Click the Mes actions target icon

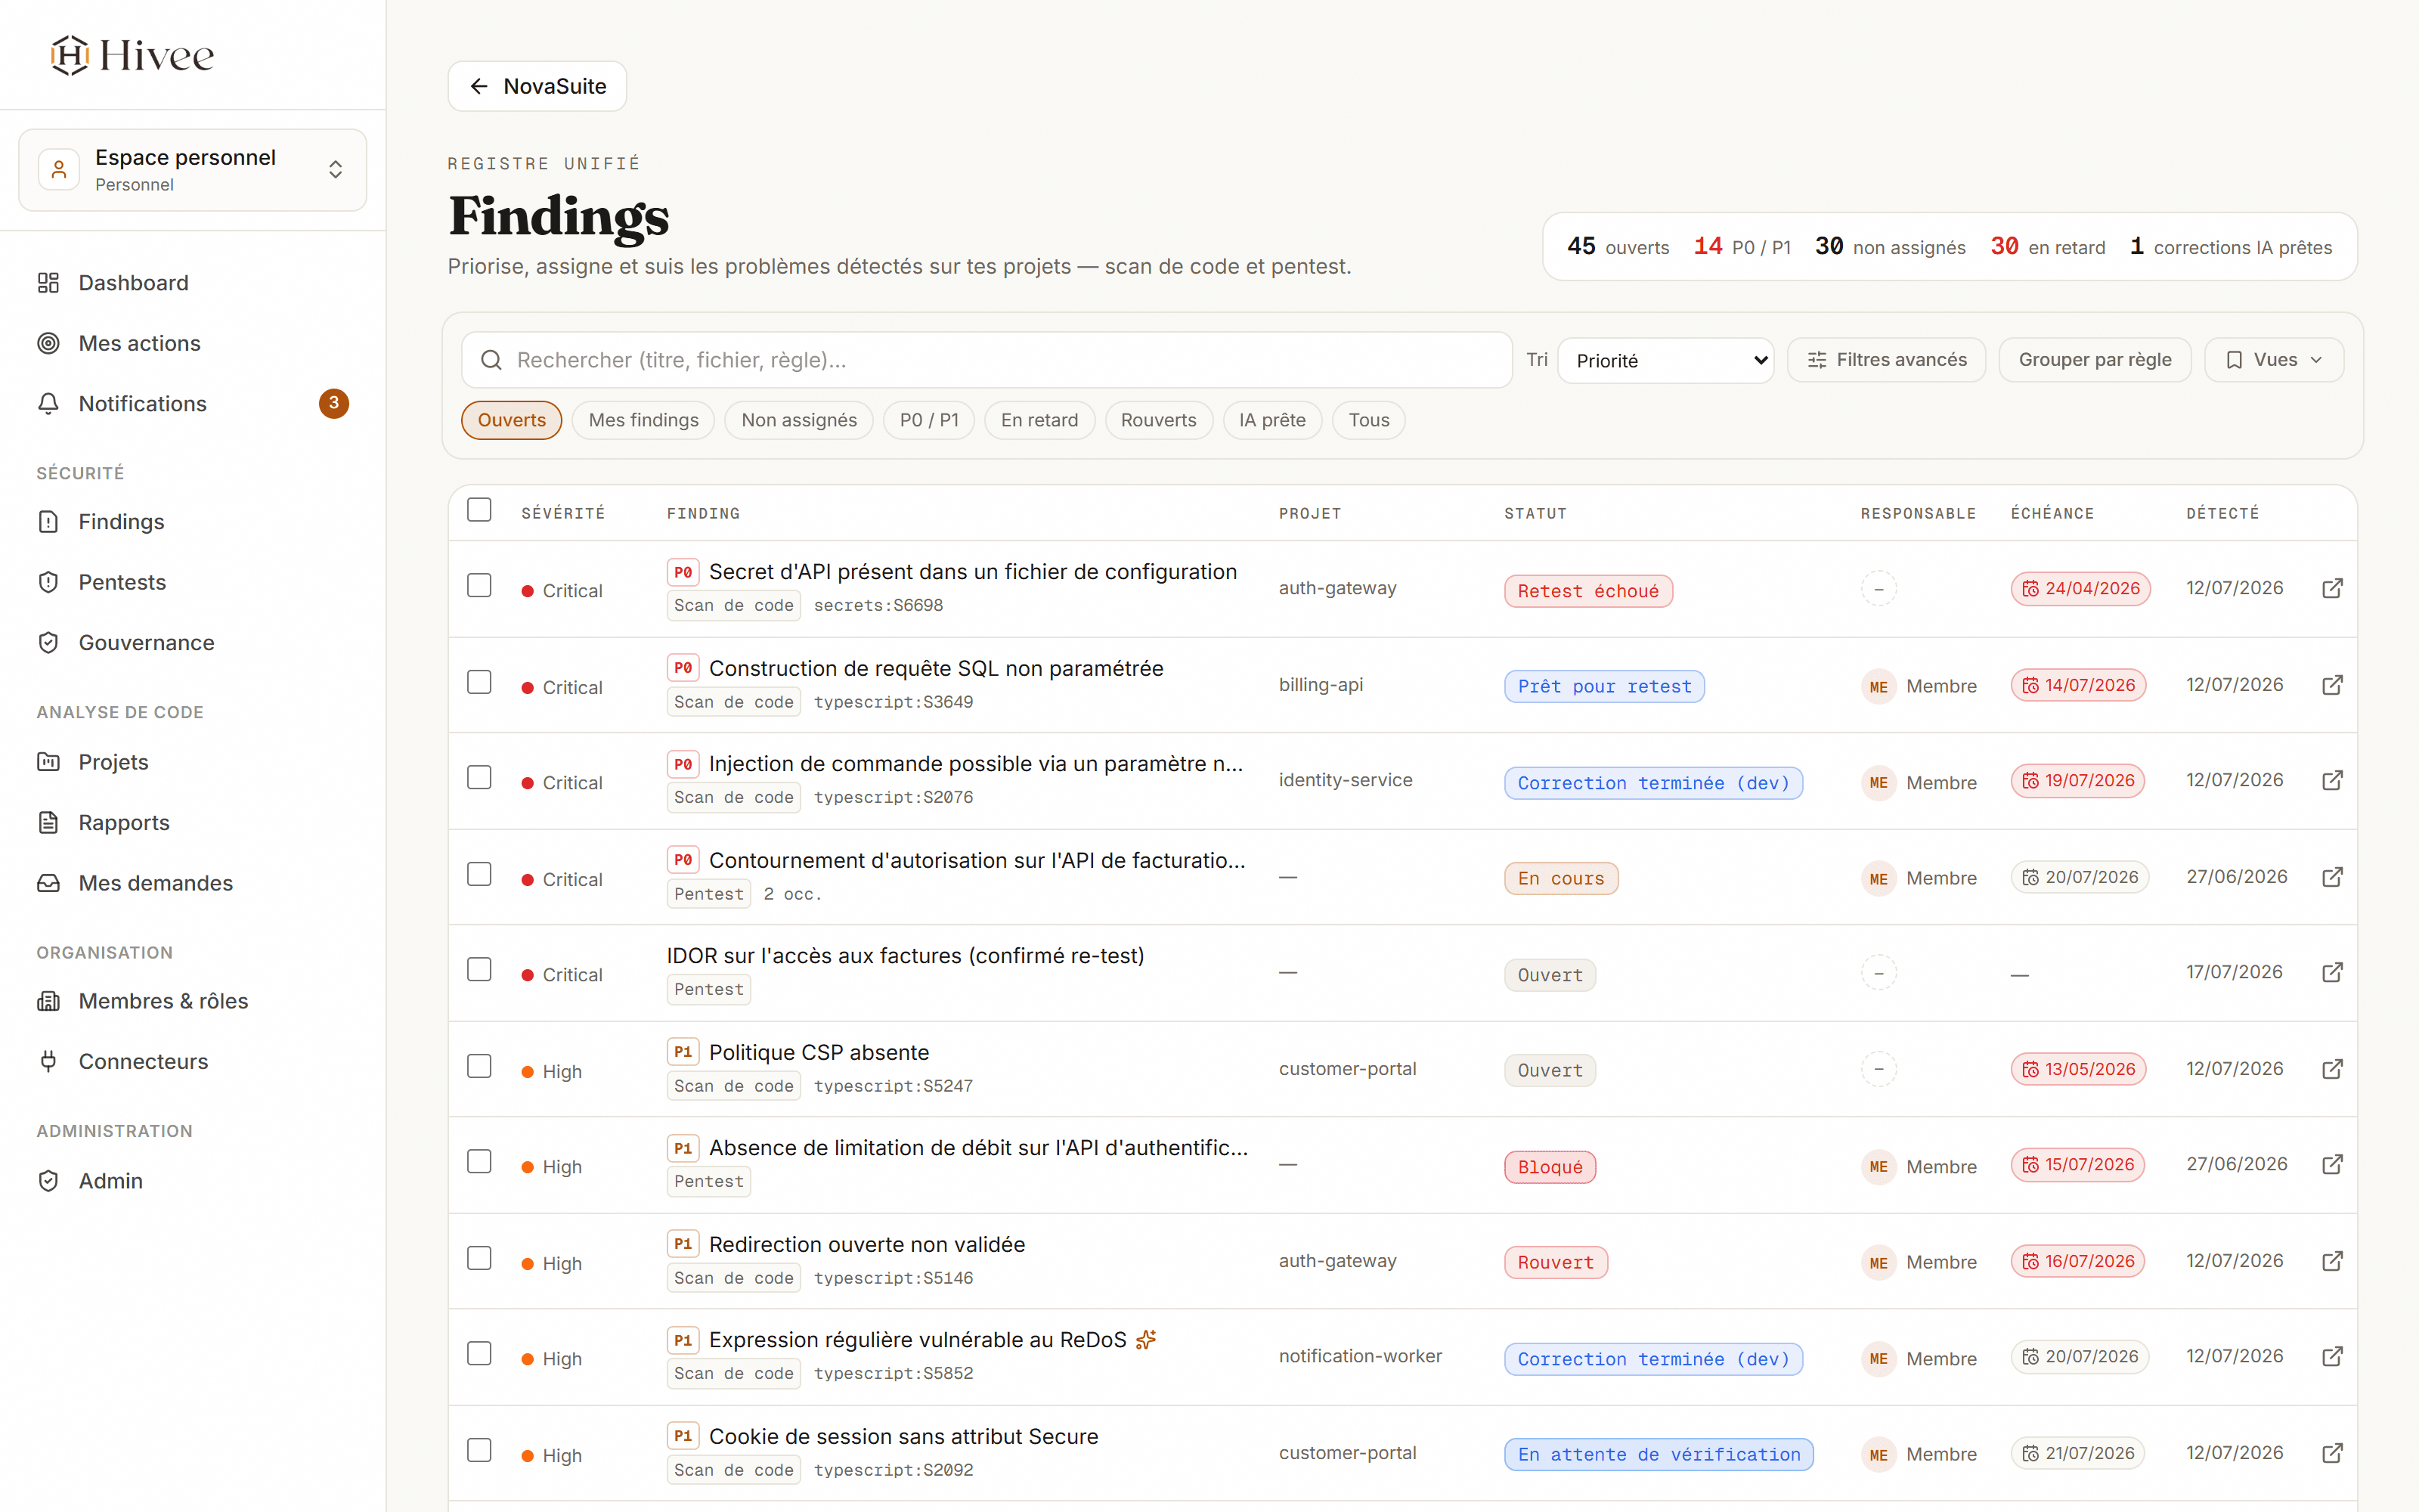click(48, 343)
